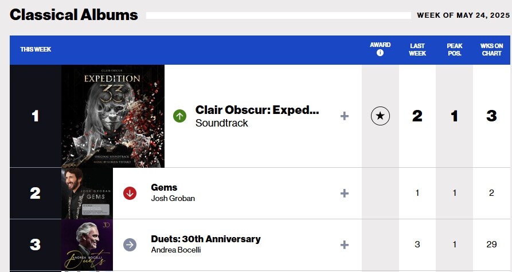Click gray right arrow beside Duets

tap(130, 245)
